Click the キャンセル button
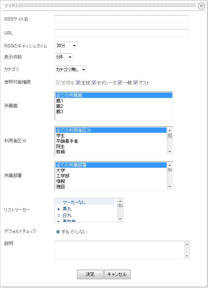The height and width of the screenshot is (288, 208). tap(117, 274)
